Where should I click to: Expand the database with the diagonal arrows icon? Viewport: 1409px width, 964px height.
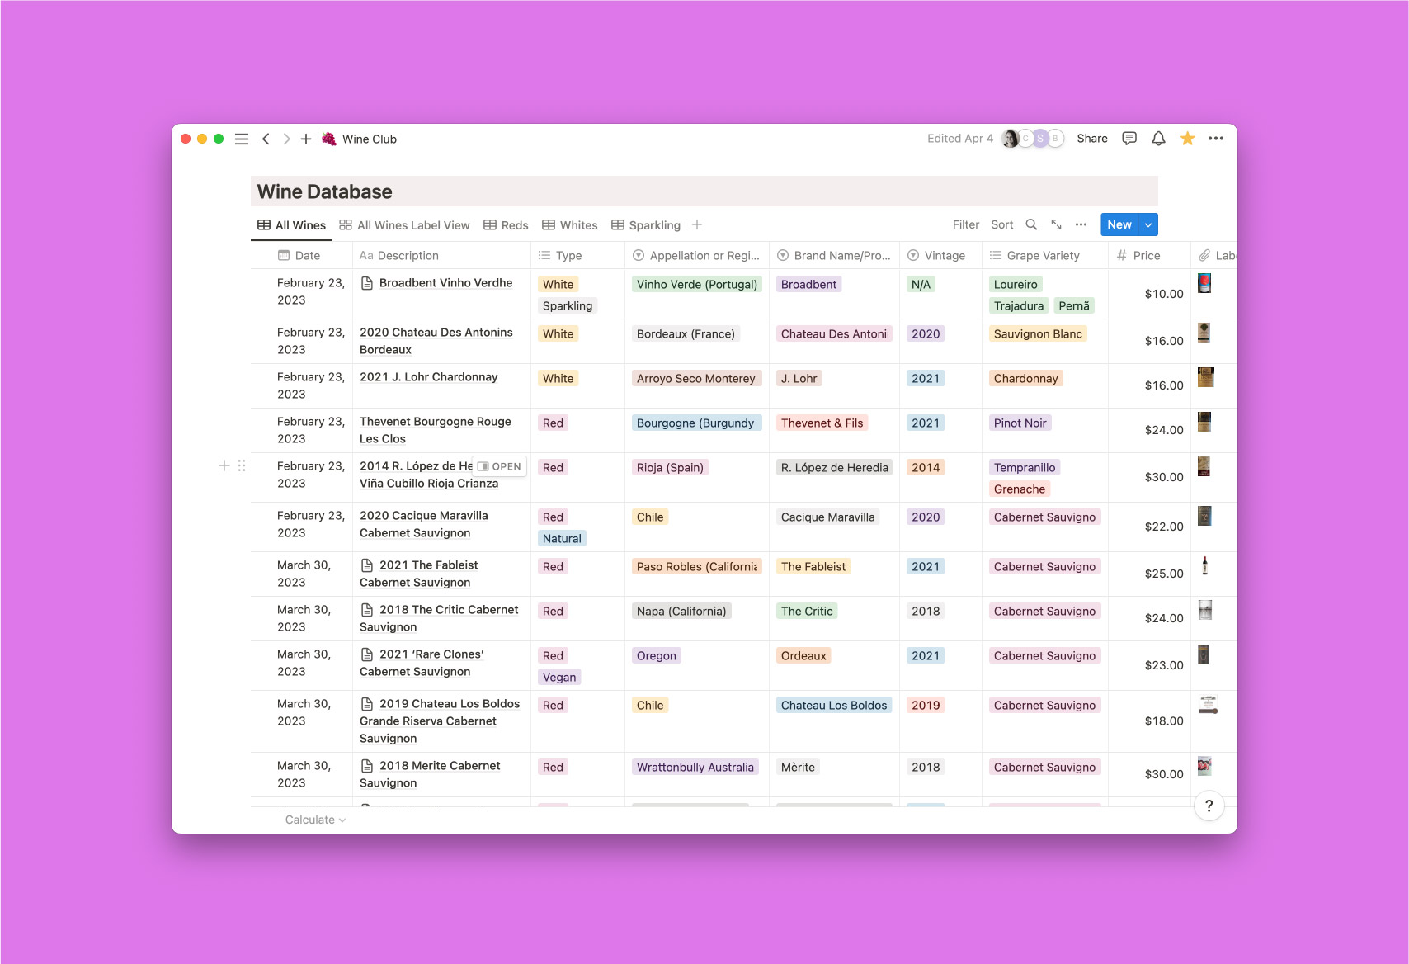(x=1057, y=224)
